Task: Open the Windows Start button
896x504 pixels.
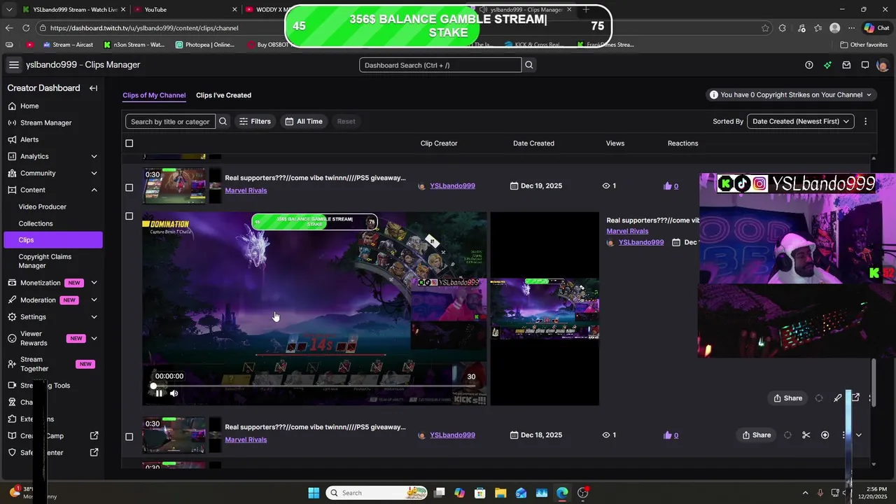Action: (x=314, y=493)
